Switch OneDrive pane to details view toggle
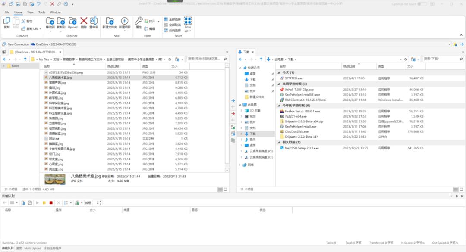This screenshot has width=466, height=252. (220, 190)
